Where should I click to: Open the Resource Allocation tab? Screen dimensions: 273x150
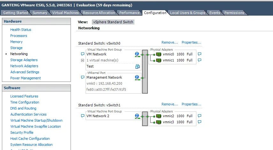pyautogui.click(x=99, y=13)
